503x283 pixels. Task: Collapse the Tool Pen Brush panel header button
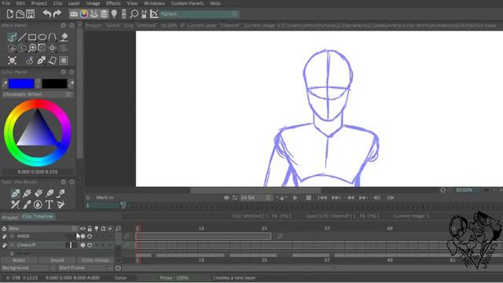click(x=63, y=182)
